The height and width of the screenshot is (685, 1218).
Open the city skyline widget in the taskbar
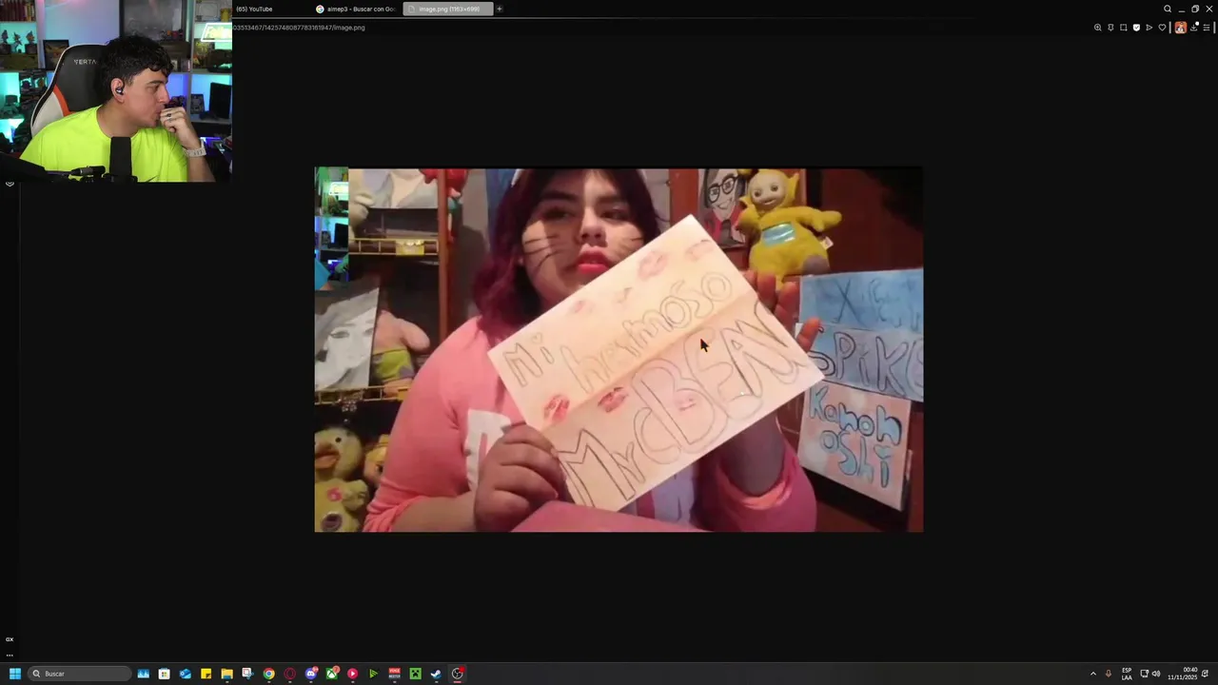coord(143,674)
